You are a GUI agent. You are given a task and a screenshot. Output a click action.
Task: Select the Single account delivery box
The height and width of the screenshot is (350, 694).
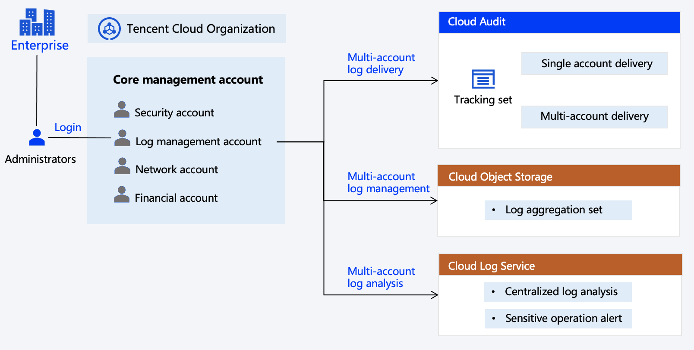coord(594,64)
